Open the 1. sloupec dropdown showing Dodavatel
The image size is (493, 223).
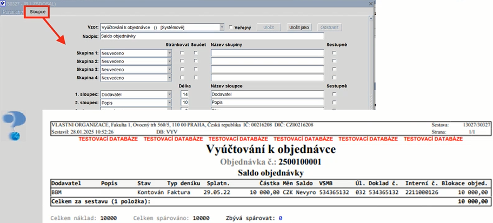tap(170, 94)
